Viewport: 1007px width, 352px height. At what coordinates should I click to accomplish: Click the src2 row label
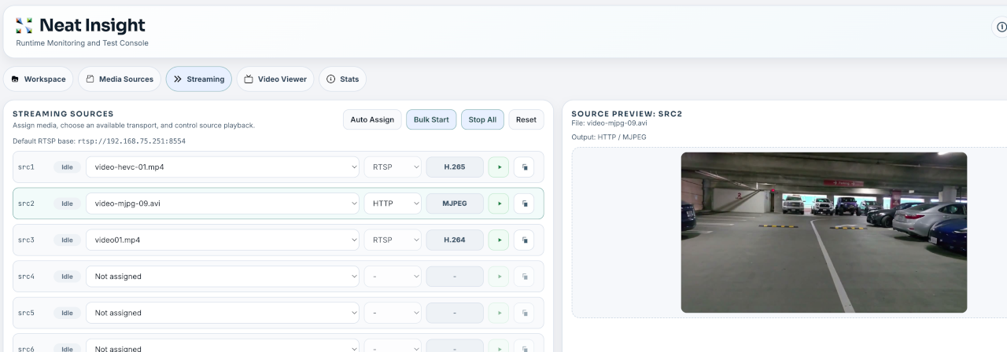[x=26, y=203]
